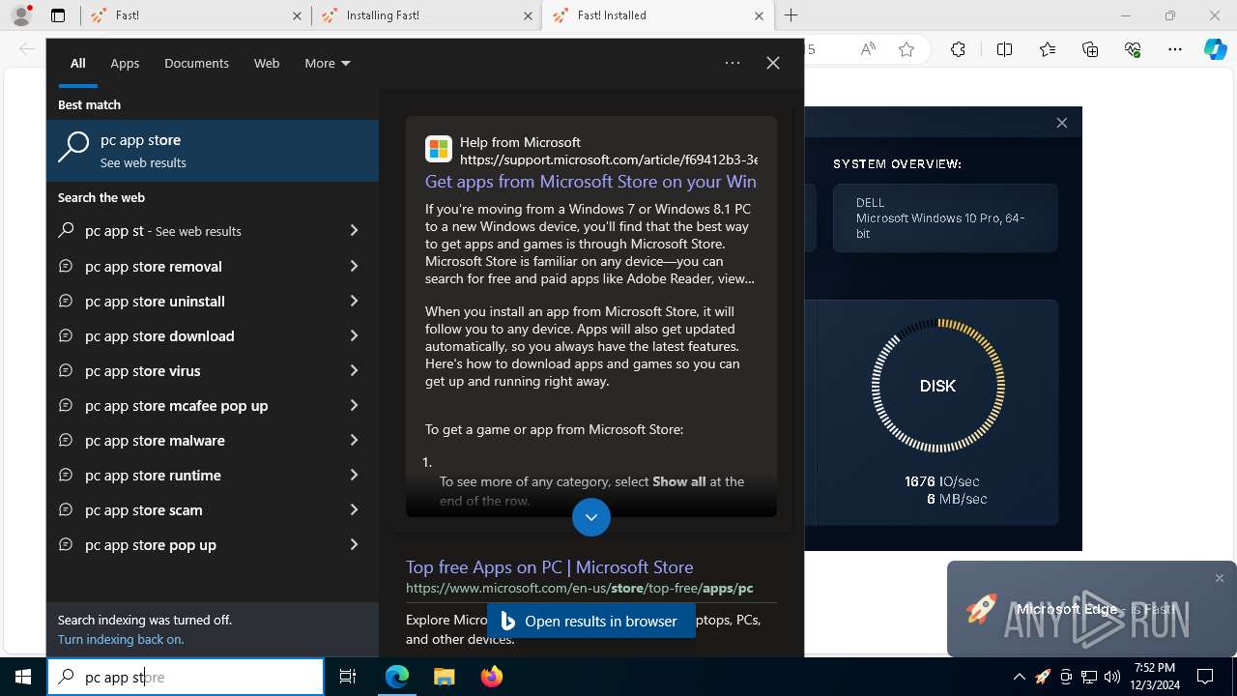Switch to the Web search tab

click(x=267, y=63)
